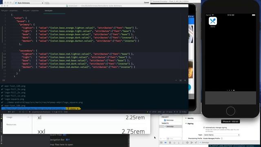
Task: Click the iPhone 8 - iOS 9.0 simulator label
Action: 230,122
